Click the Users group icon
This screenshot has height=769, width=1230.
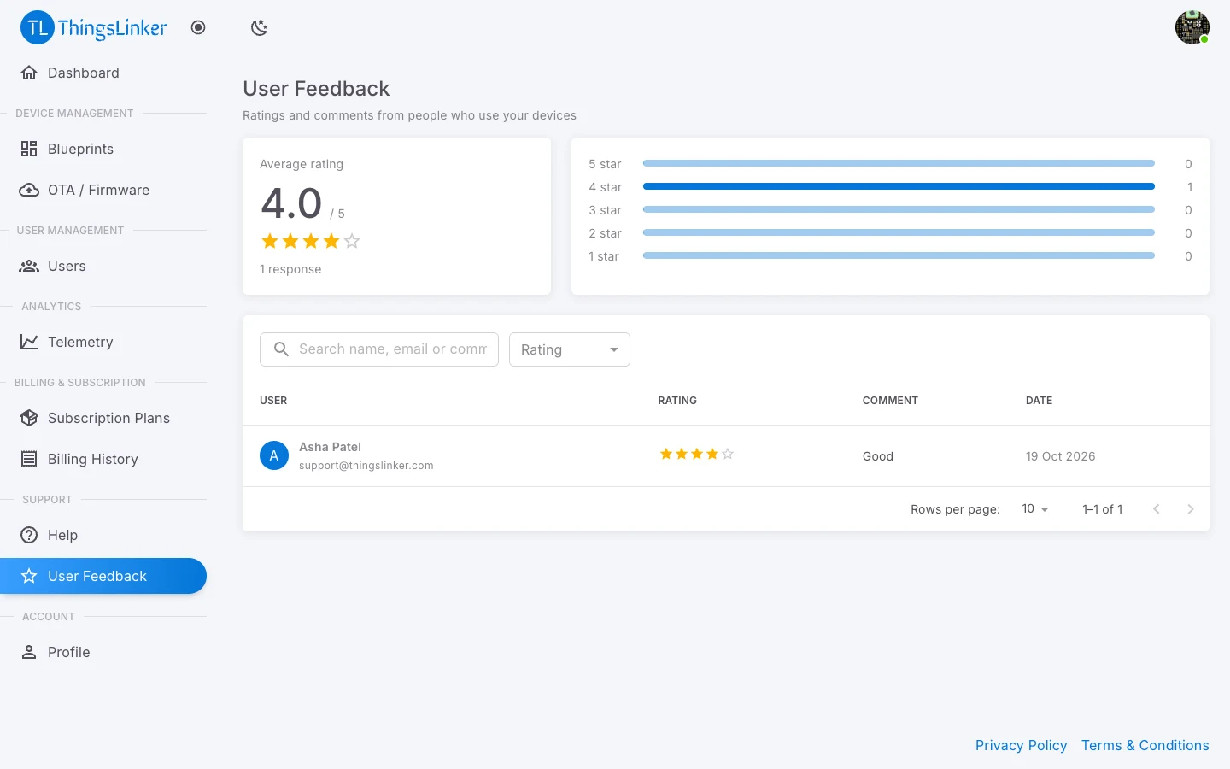(29, 266)
